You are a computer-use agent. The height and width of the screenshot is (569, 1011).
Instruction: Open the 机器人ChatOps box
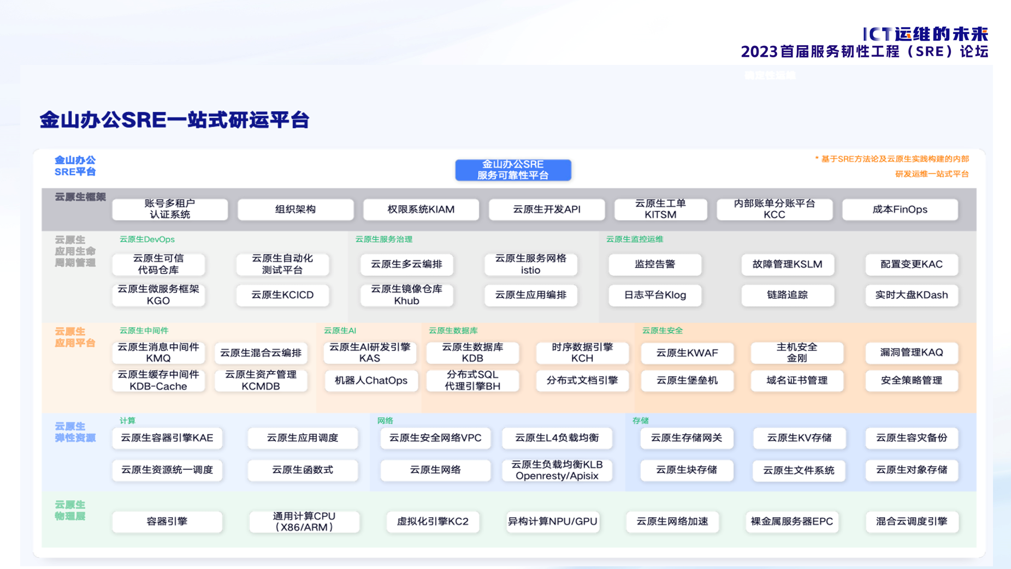tap(371, 380)
